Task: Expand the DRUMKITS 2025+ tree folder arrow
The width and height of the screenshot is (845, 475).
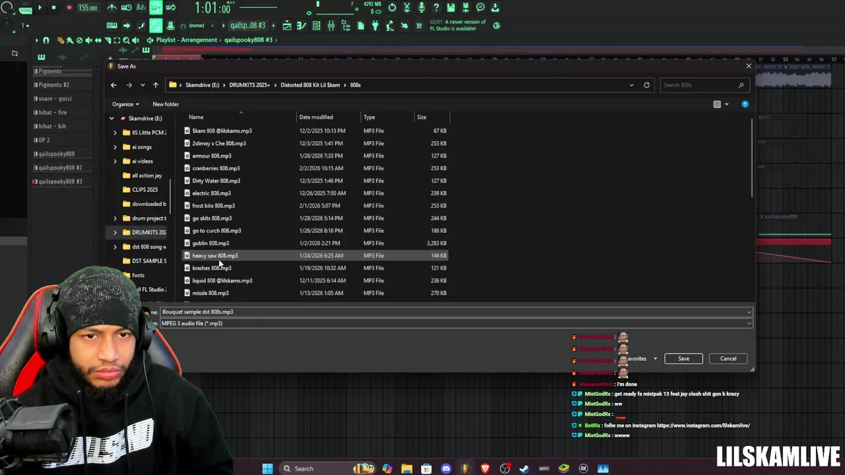Action: (115, 232)
